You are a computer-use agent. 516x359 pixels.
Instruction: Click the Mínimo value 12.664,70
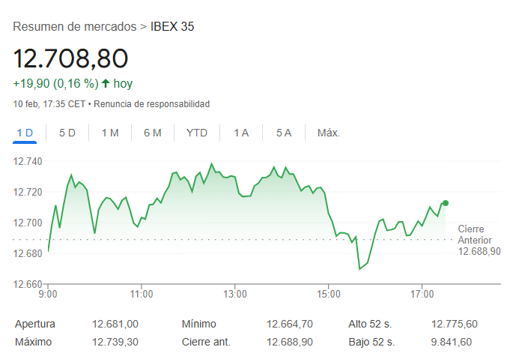289,325
